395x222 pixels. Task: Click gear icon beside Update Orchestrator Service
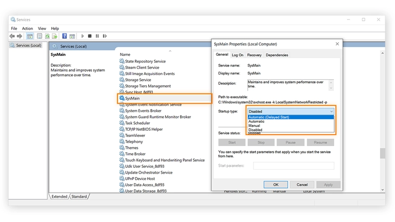coord(122,172)
